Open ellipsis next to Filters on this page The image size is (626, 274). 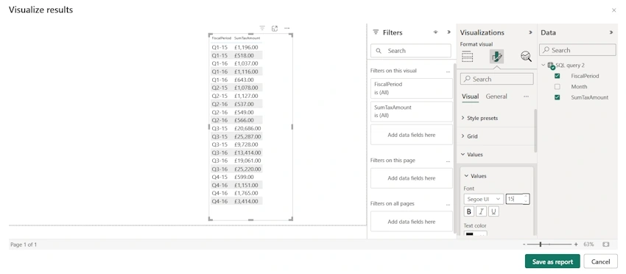[448, 161]
